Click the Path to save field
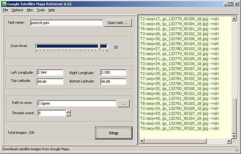 click(77, 103)
